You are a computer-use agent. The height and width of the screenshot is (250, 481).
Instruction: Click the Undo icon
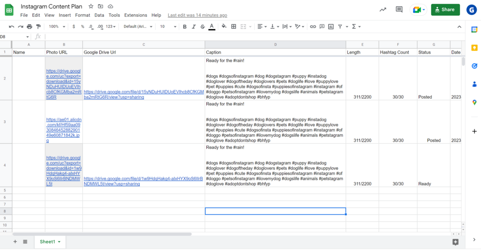coord(11,27)
